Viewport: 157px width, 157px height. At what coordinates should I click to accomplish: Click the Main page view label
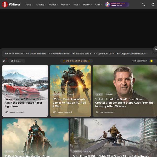pyautogui.click(x=139, y=61)
